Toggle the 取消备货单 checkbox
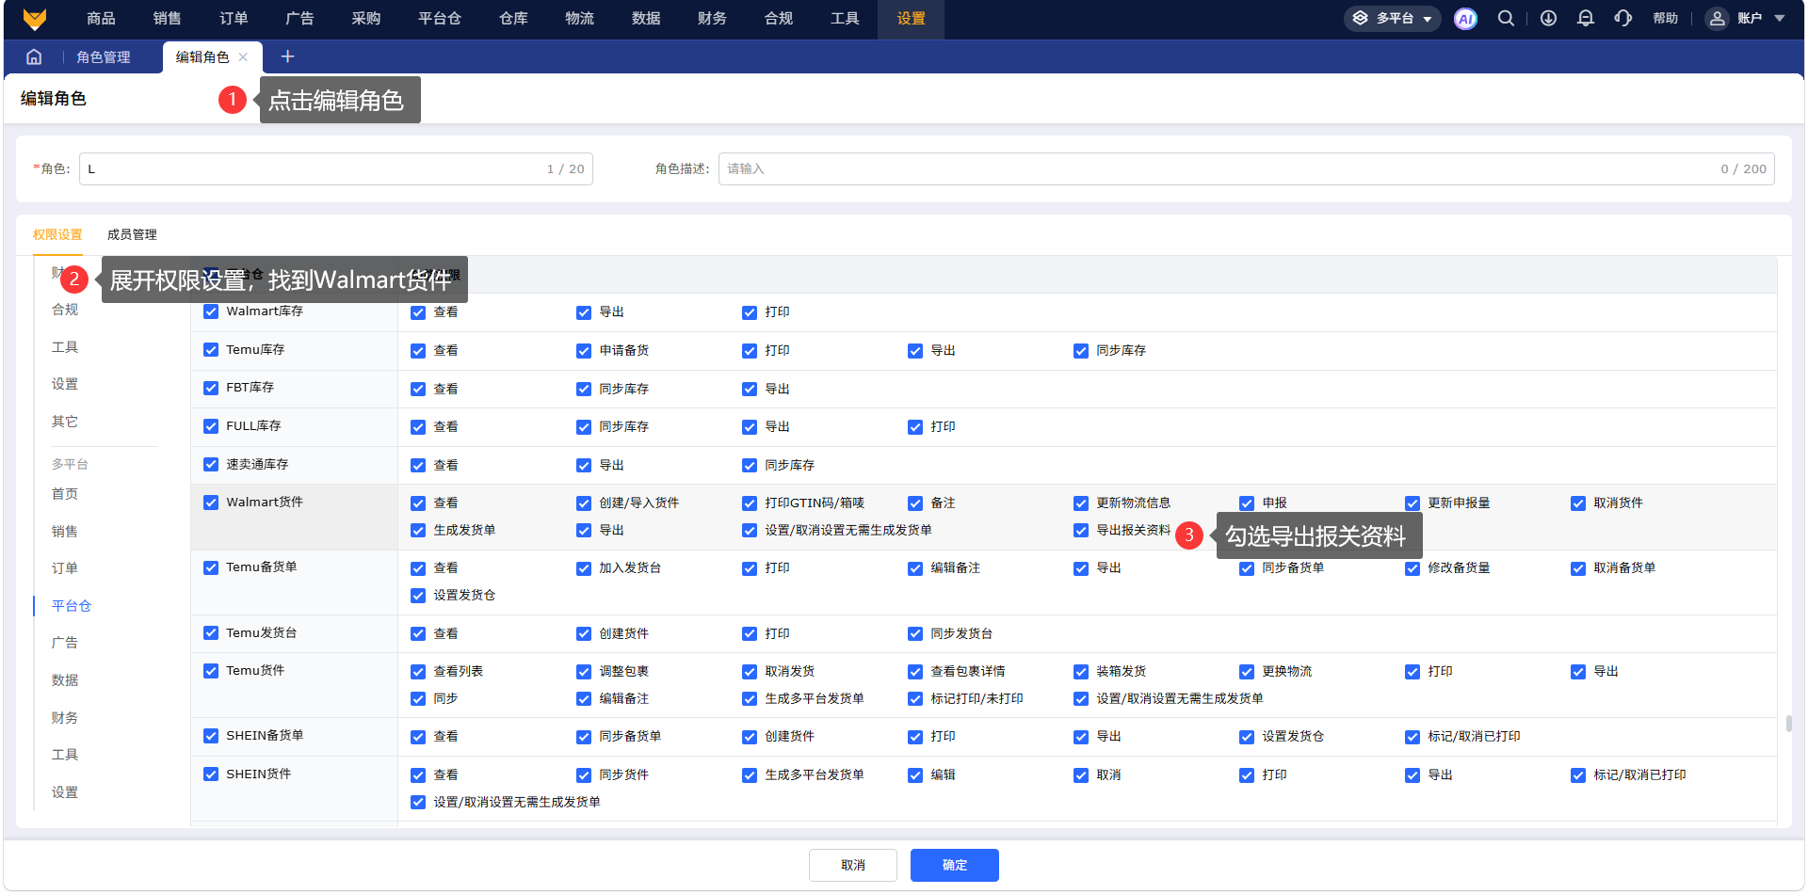The height and width of the screenshot is (894, 1808). click(1578, 568)
